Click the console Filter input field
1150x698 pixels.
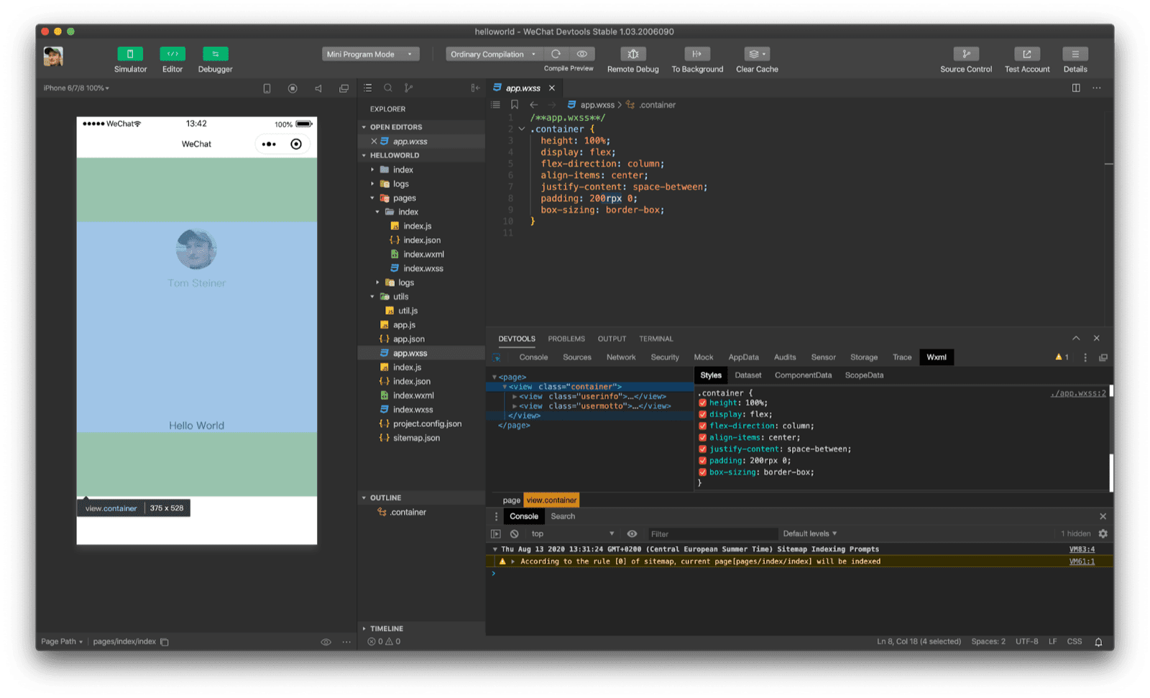tap(713, 533)
